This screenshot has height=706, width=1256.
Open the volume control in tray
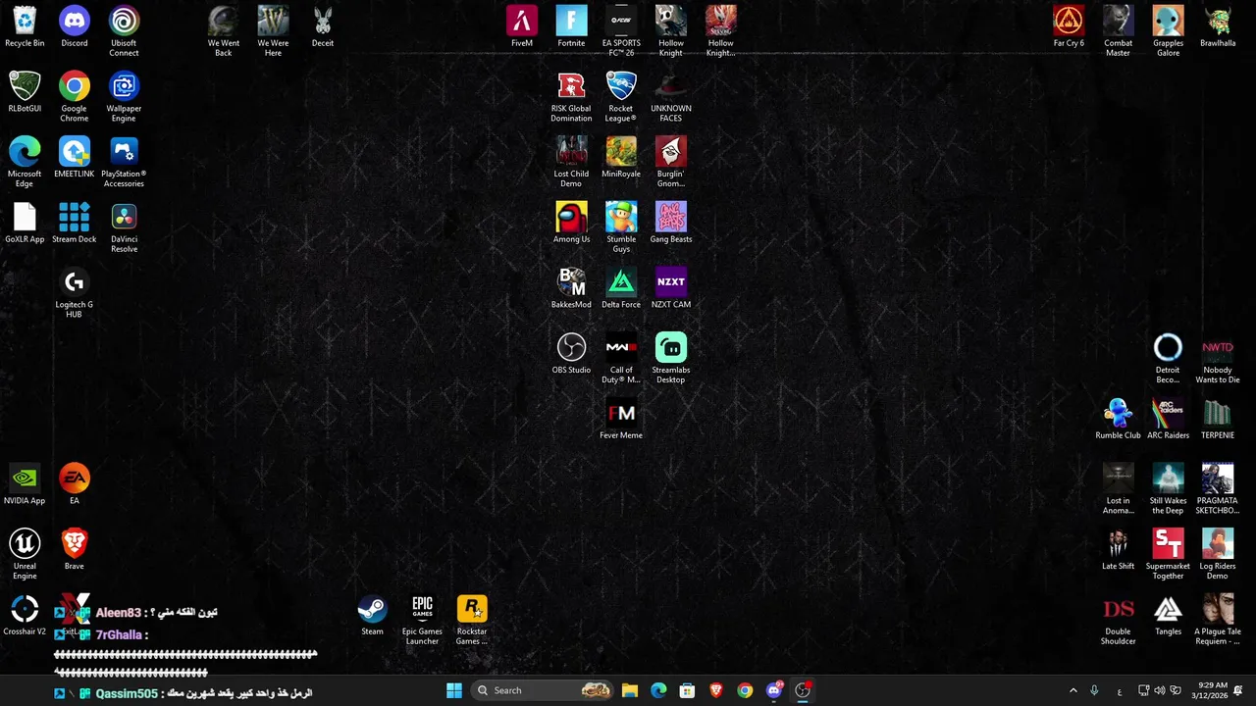pyautogui.click(x=1160, y=690)
